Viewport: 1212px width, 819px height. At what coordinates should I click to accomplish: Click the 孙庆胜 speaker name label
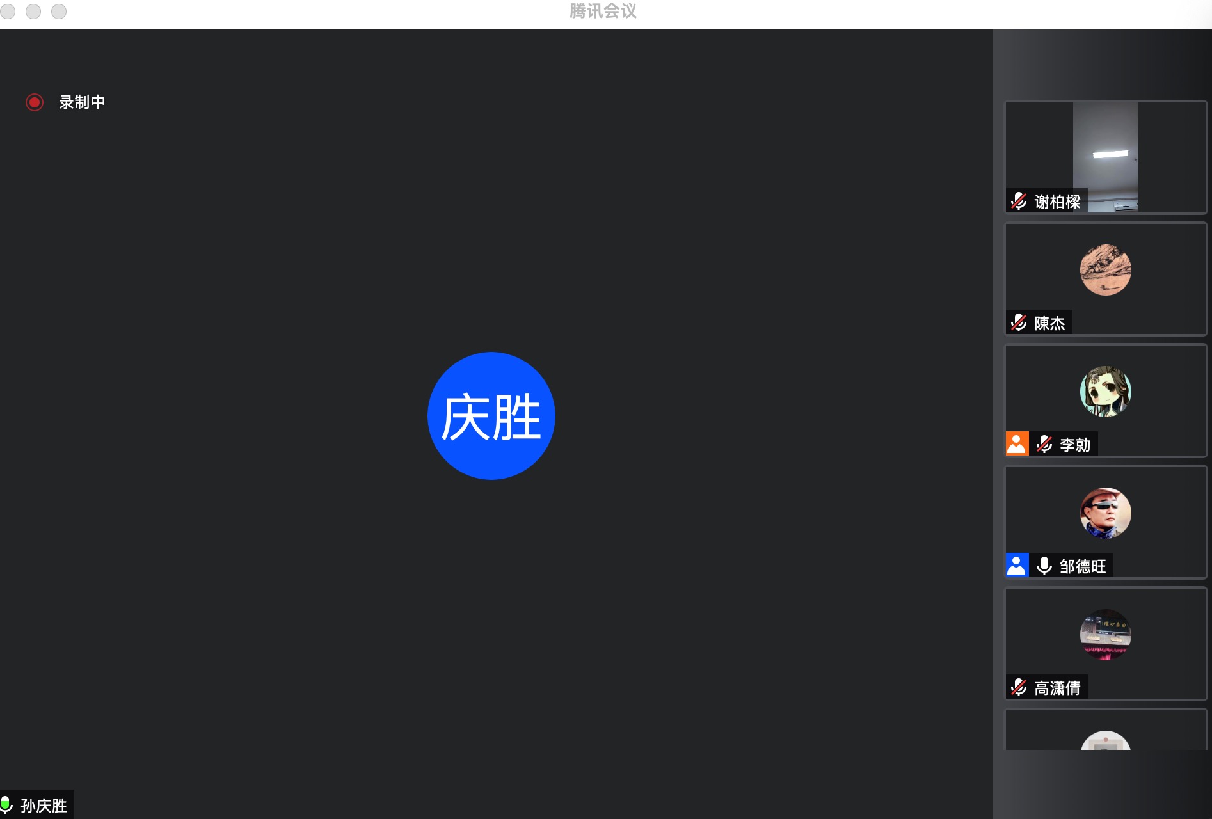(44, 806)
